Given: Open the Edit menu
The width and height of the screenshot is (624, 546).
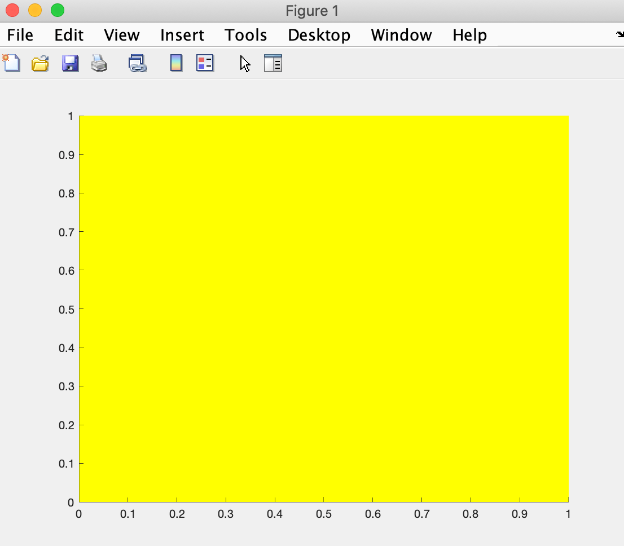Looking at the screenshot, I should tap(68, 34).
